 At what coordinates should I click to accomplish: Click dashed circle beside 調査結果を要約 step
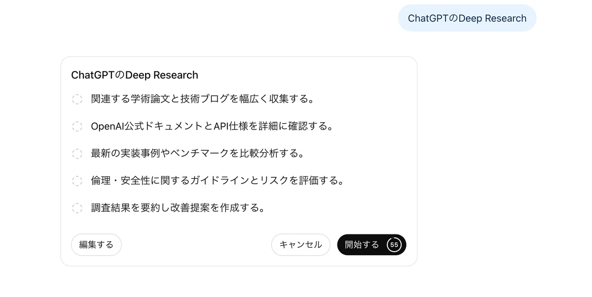77,208
